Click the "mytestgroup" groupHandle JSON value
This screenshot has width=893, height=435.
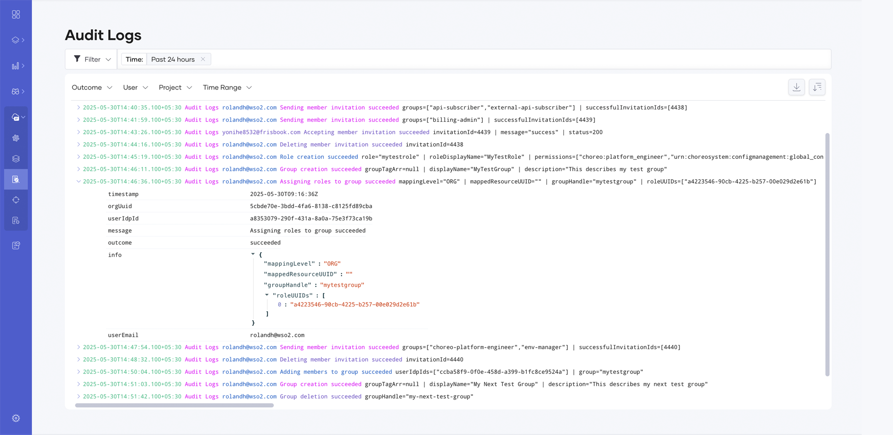(342, 285)
